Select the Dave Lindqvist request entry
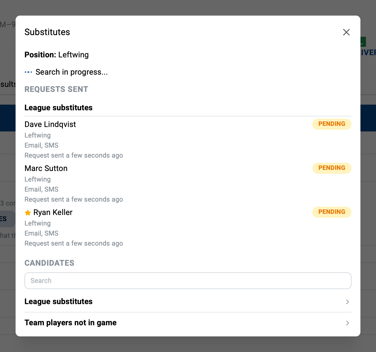The height and width of the screenshot is (352, 376). point(188,139)
